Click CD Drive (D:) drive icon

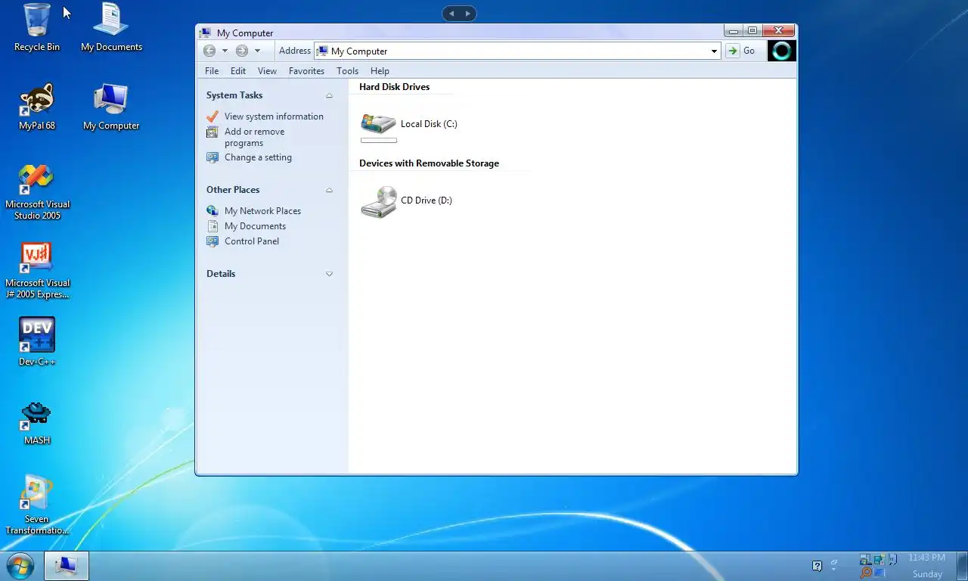[378, 201]
